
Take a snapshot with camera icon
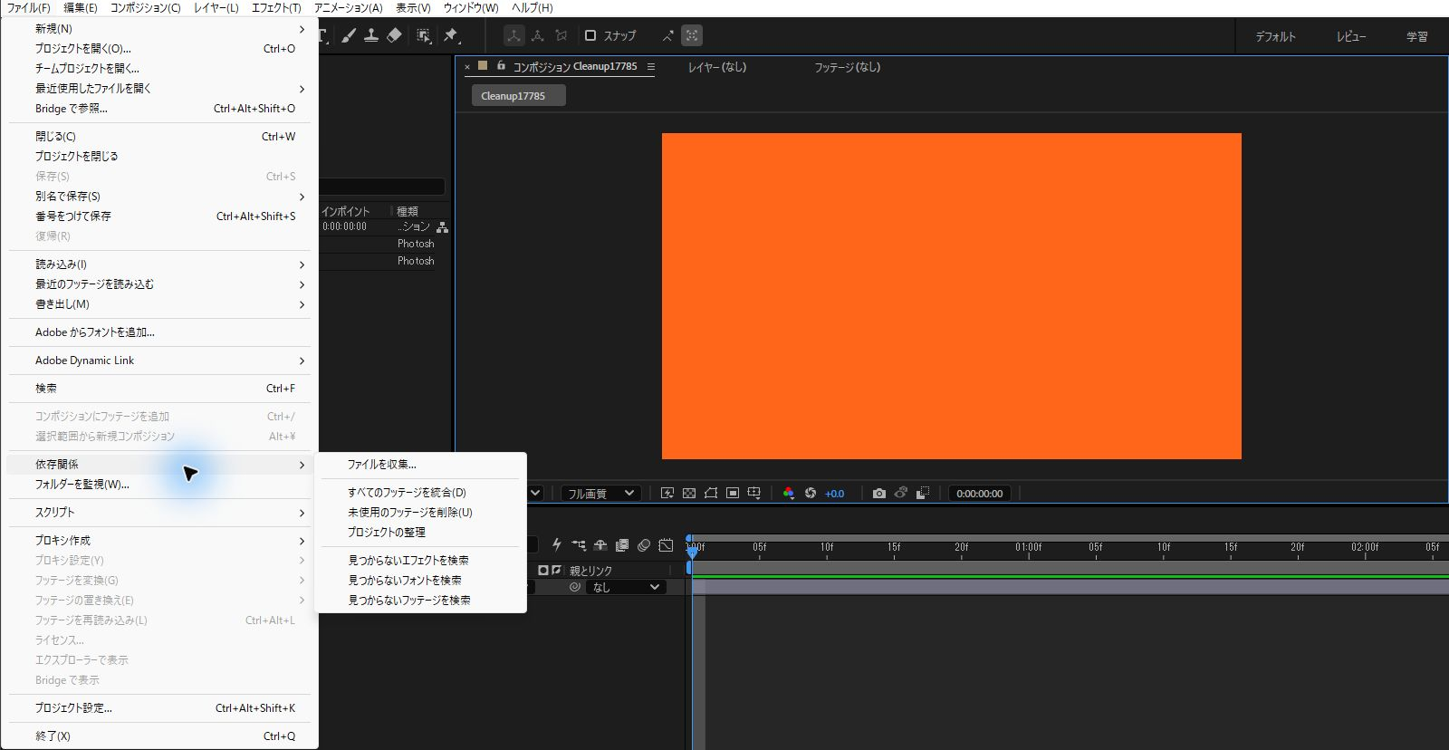878,493
